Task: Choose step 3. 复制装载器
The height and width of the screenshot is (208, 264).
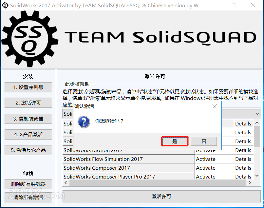Action: click(28, 119)
